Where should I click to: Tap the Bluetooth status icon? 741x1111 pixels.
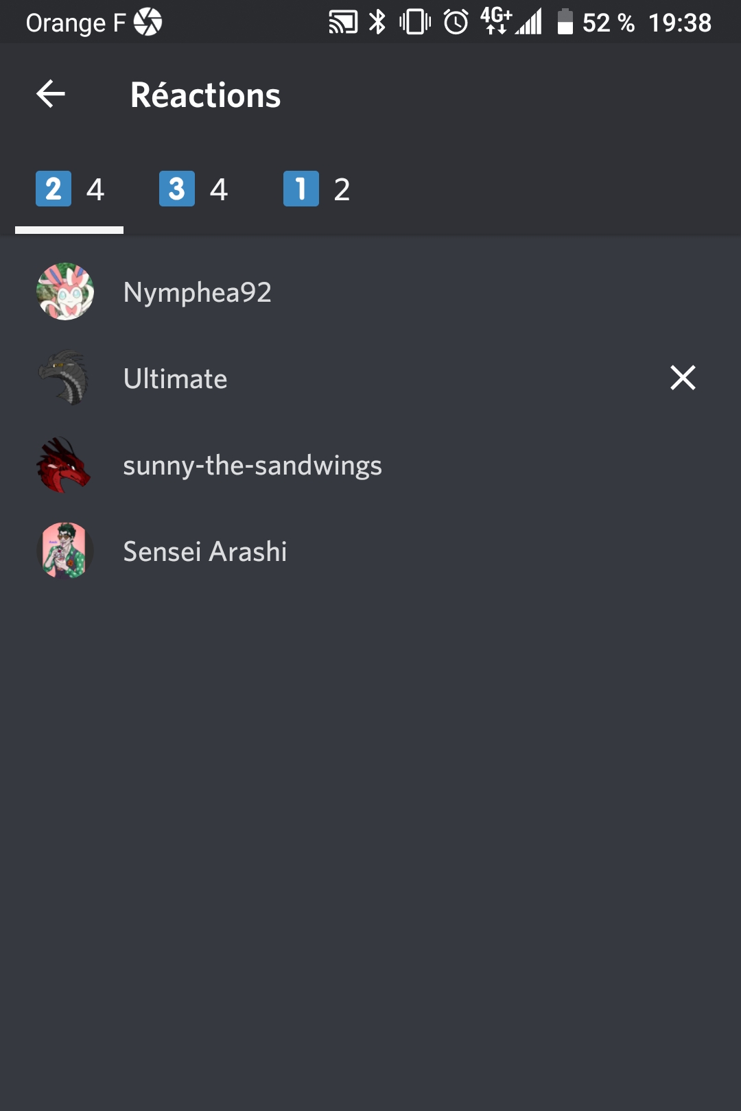click(377, 22)
